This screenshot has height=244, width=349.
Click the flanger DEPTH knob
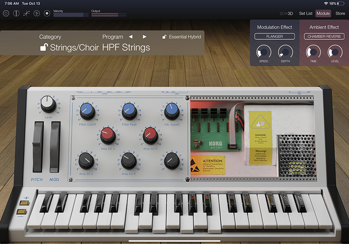[285, 52]
